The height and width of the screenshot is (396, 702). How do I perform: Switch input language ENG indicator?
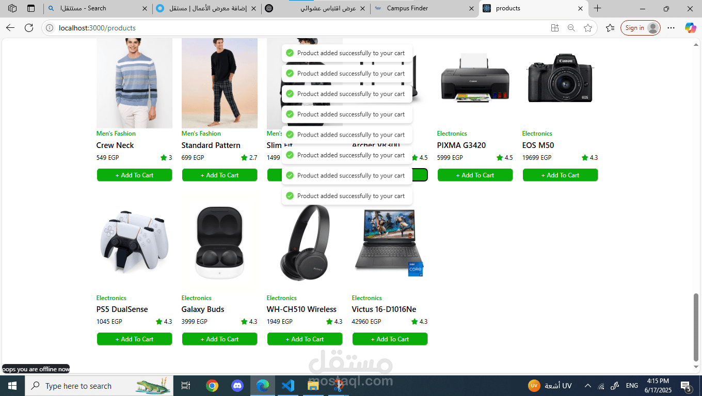tap(632, 386)
